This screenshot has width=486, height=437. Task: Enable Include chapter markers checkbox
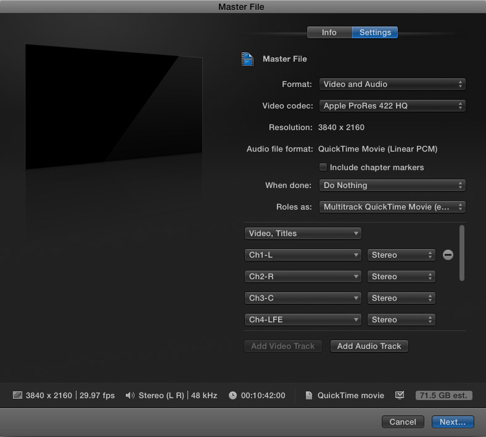click(323, 167)
